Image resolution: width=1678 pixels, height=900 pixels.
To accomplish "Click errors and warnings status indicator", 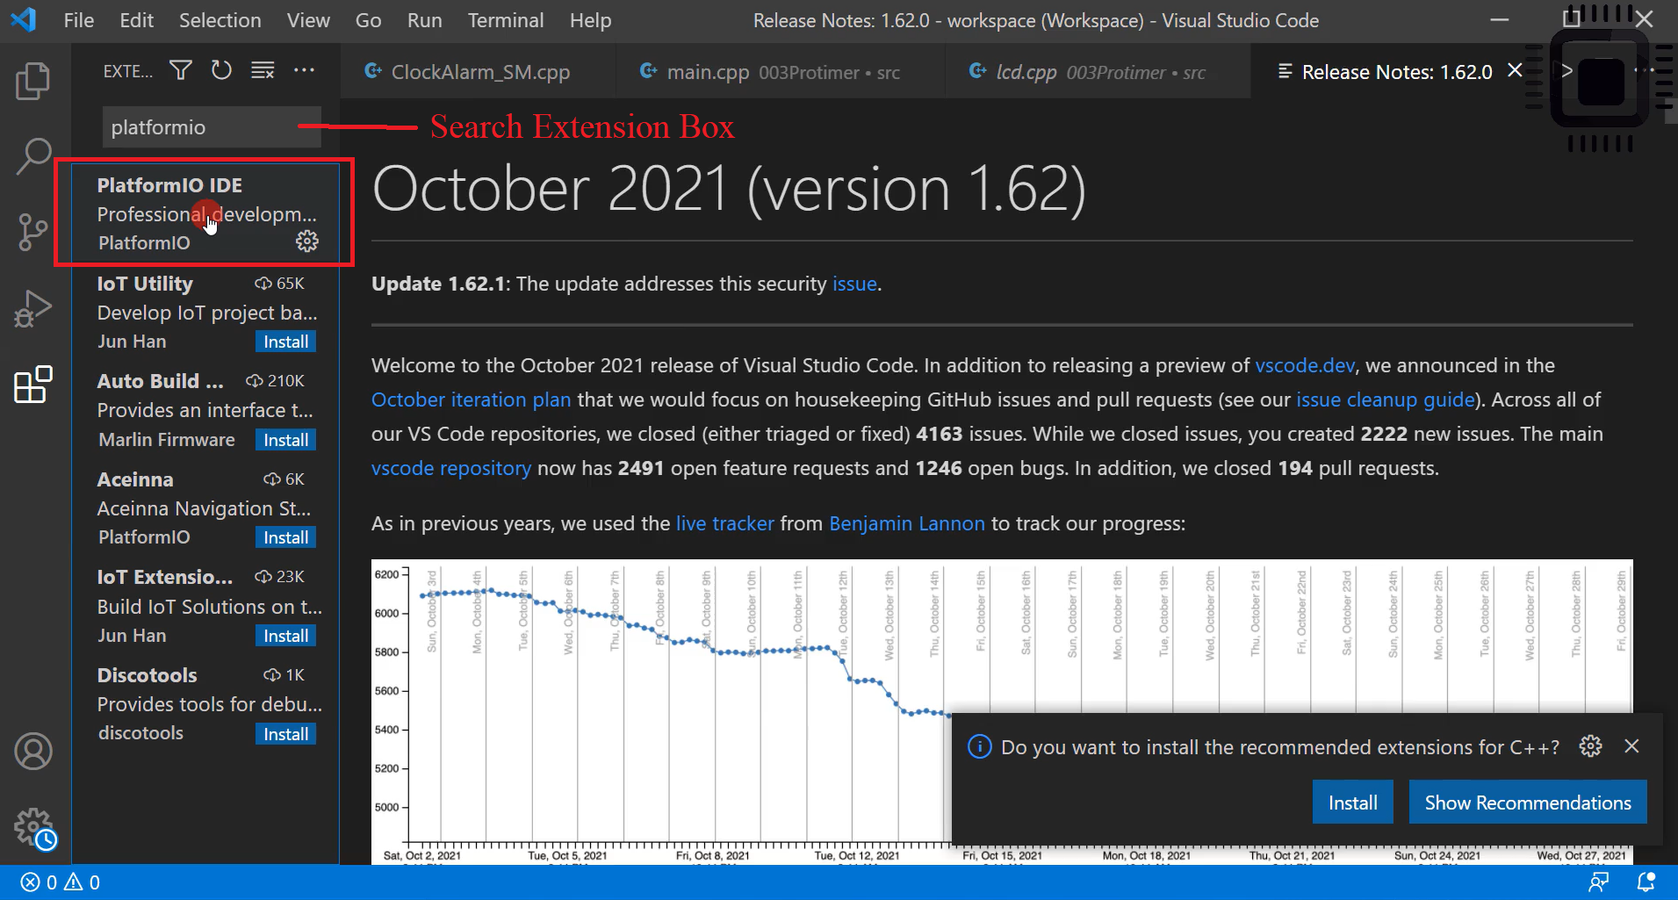I will tap(60, 882).
